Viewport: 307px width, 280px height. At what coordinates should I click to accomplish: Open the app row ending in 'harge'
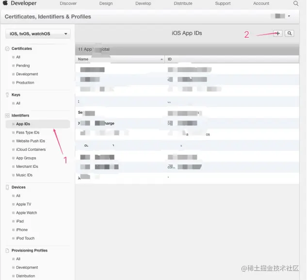click(187, 123)
